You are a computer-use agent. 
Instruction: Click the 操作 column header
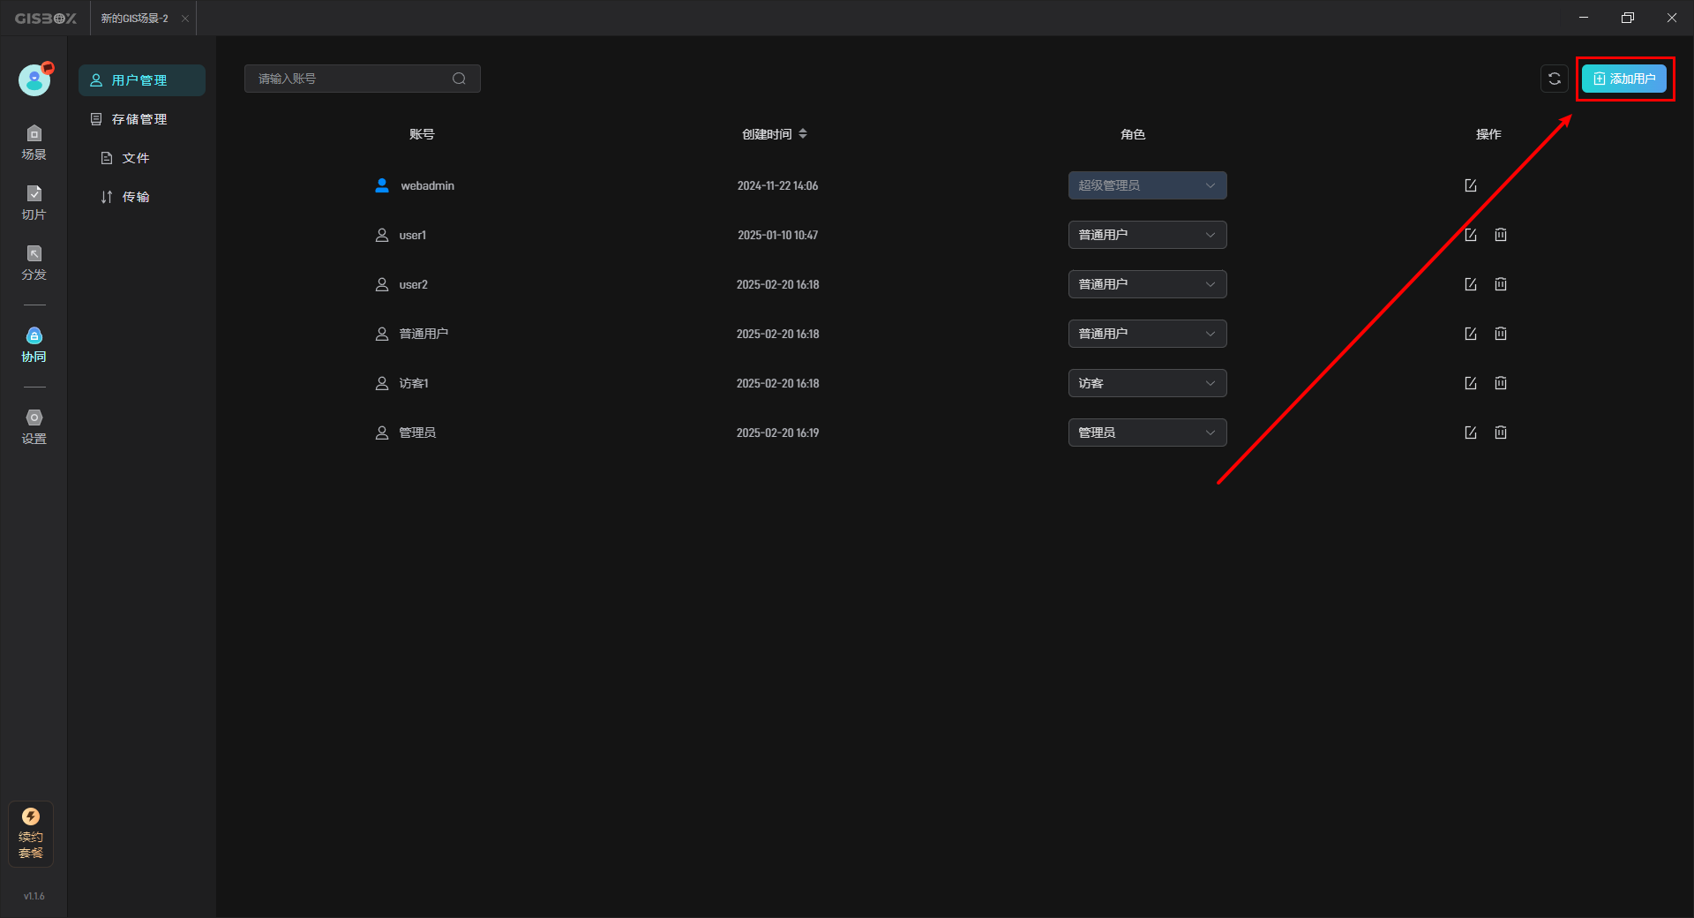1488,134
